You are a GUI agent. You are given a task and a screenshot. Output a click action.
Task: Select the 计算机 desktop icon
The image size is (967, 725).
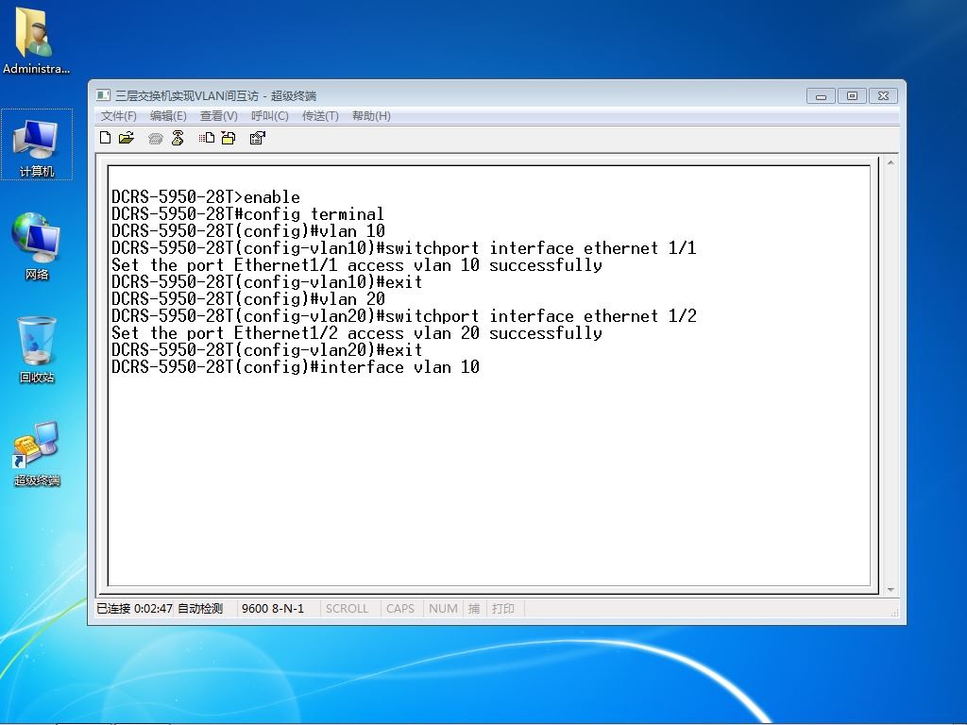point(37,145)
